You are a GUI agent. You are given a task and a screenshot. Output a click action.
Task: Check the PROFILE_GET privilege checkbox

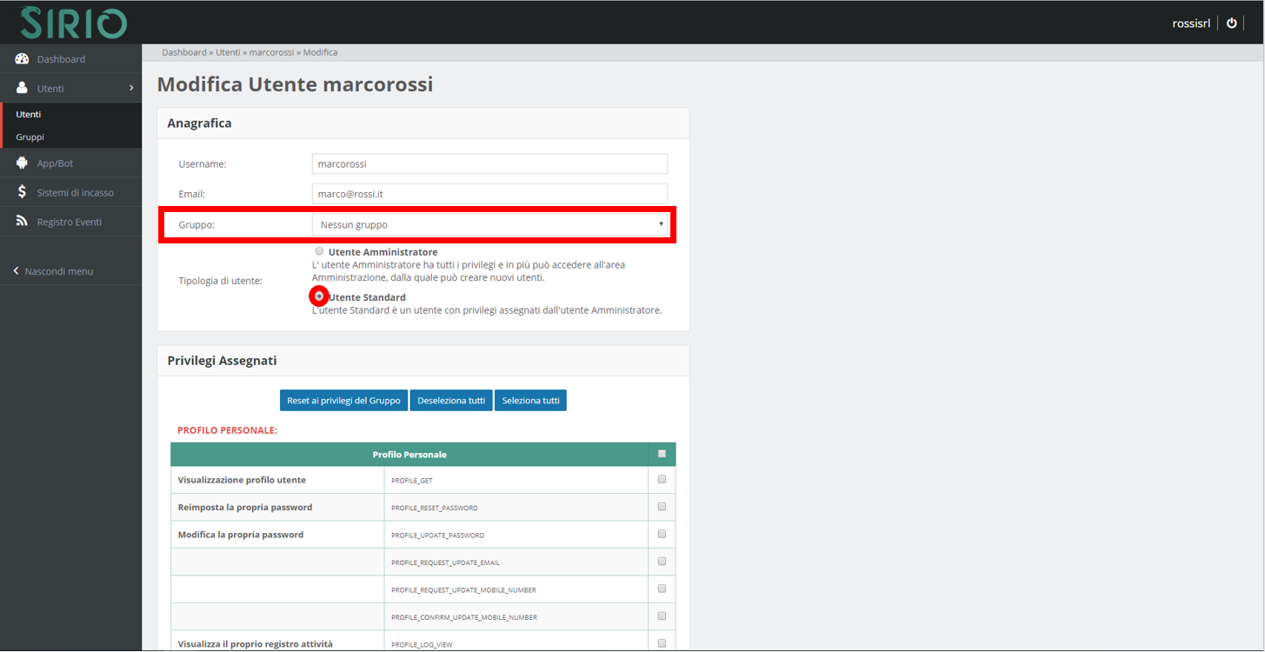coord(662,479)
